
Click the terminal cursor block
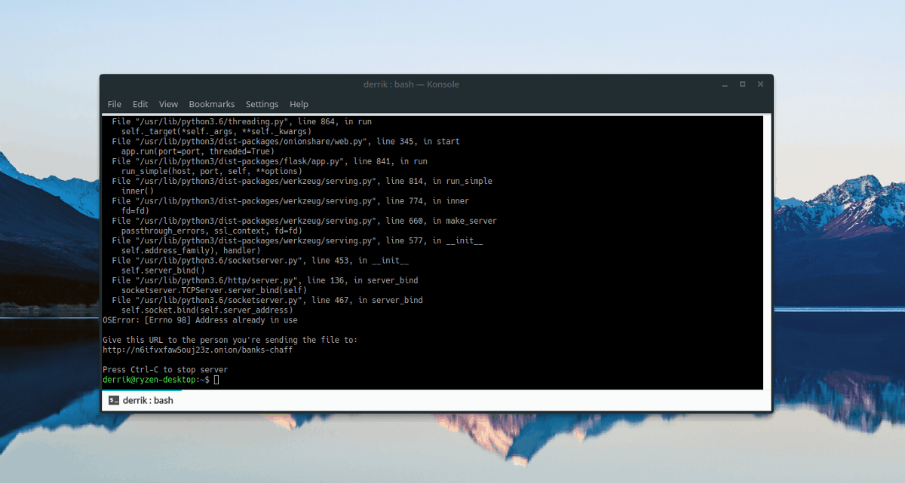point(216,380)
